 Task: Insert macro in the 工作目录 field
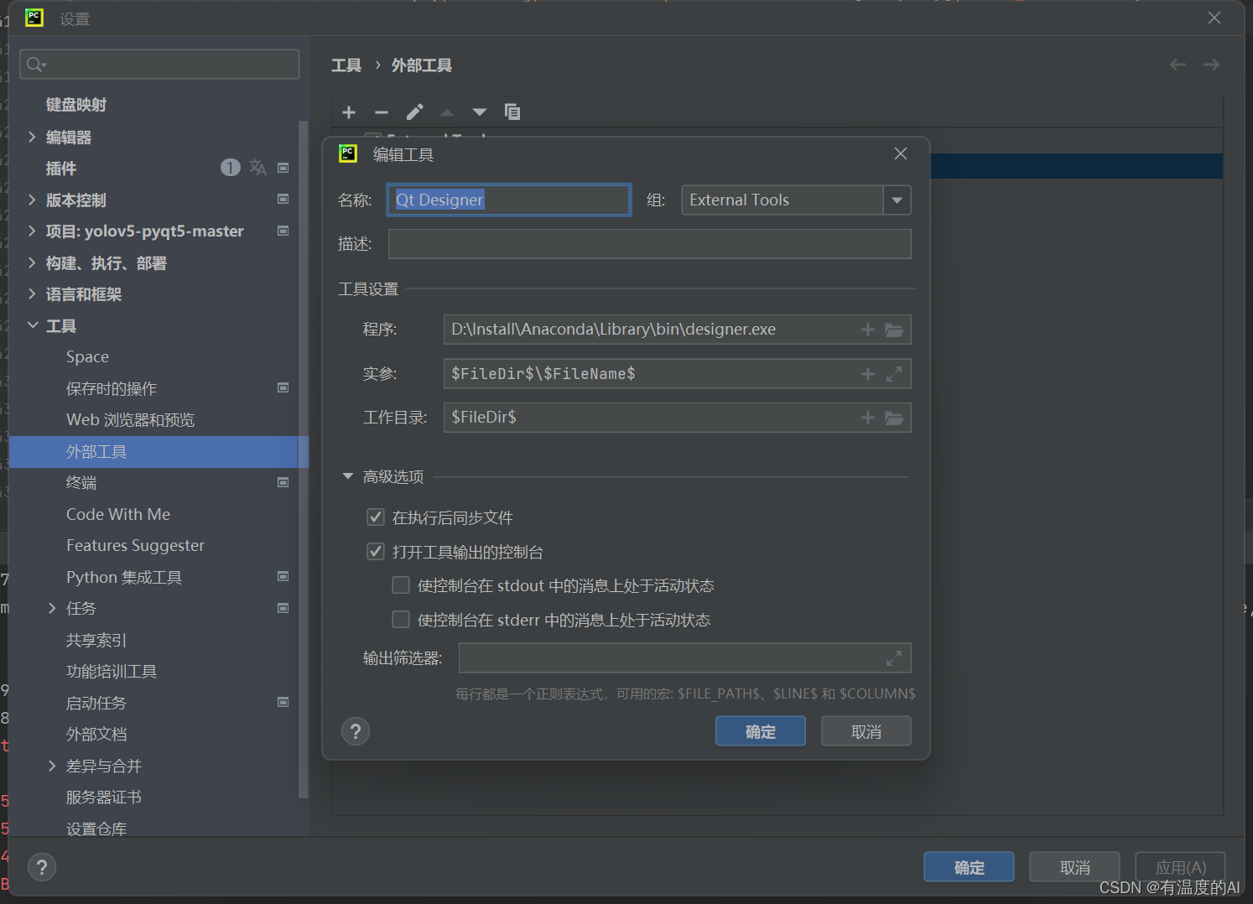pyautogui.click(x=868, y=418)
